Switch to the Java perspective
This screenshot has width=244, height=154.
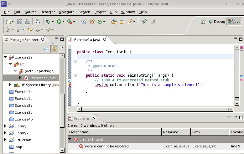point(234,22)
